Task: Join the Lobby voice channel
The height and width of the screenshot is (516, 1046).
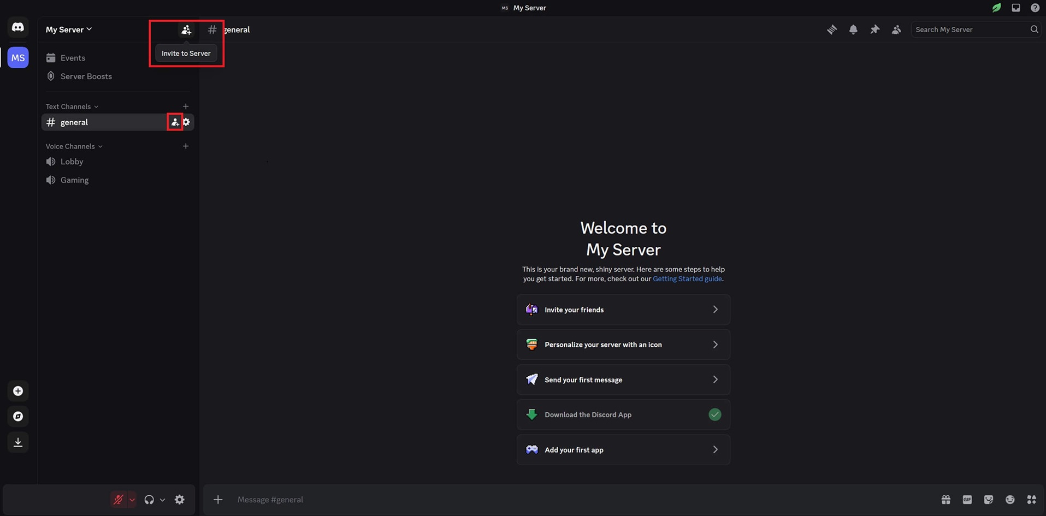Action: coord(117,162)
